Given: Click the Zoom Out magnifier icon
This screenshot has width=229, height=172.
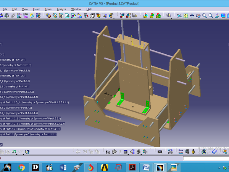Looking at the screenshot, I should pos(211,16).
